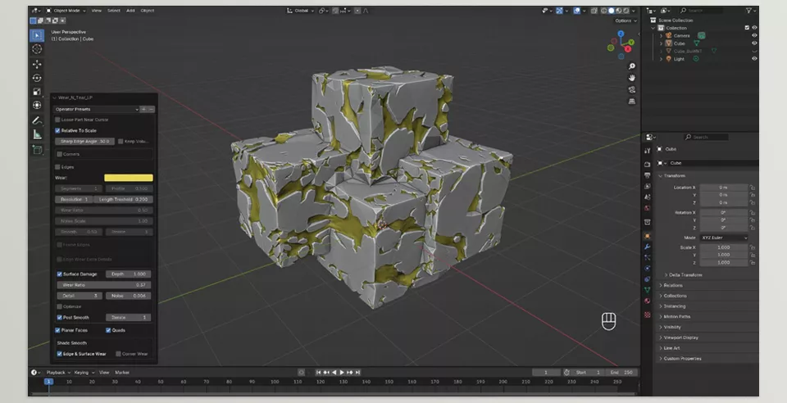
Task: Choose the Add Cube tool
Action: click(x=37, y=150)
